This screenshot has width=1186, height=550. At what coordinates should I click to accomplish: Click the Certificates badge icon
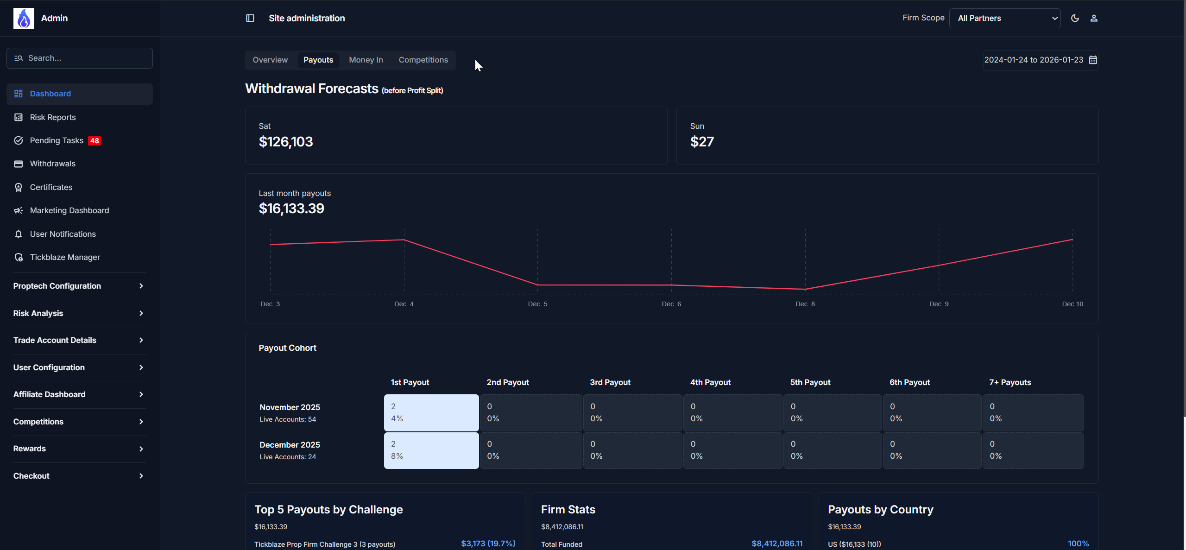[19, 187]
